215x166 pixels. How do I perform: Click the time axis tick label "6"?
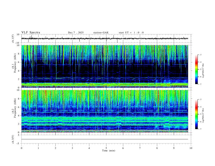click(x=123, y=148)
